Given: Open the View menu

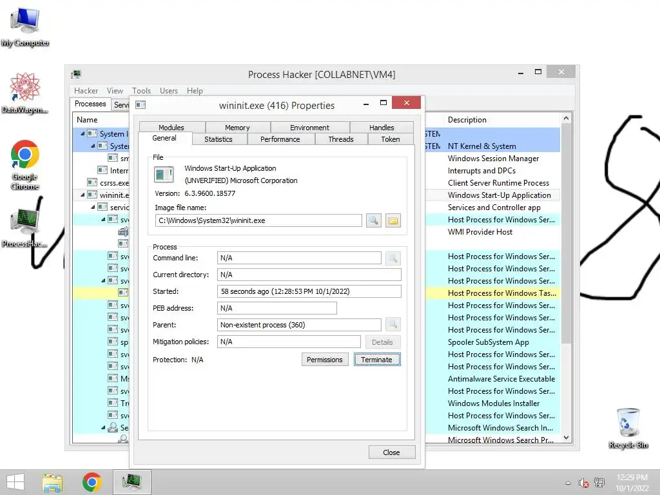Looking at the screenshot, I should 115,90.
